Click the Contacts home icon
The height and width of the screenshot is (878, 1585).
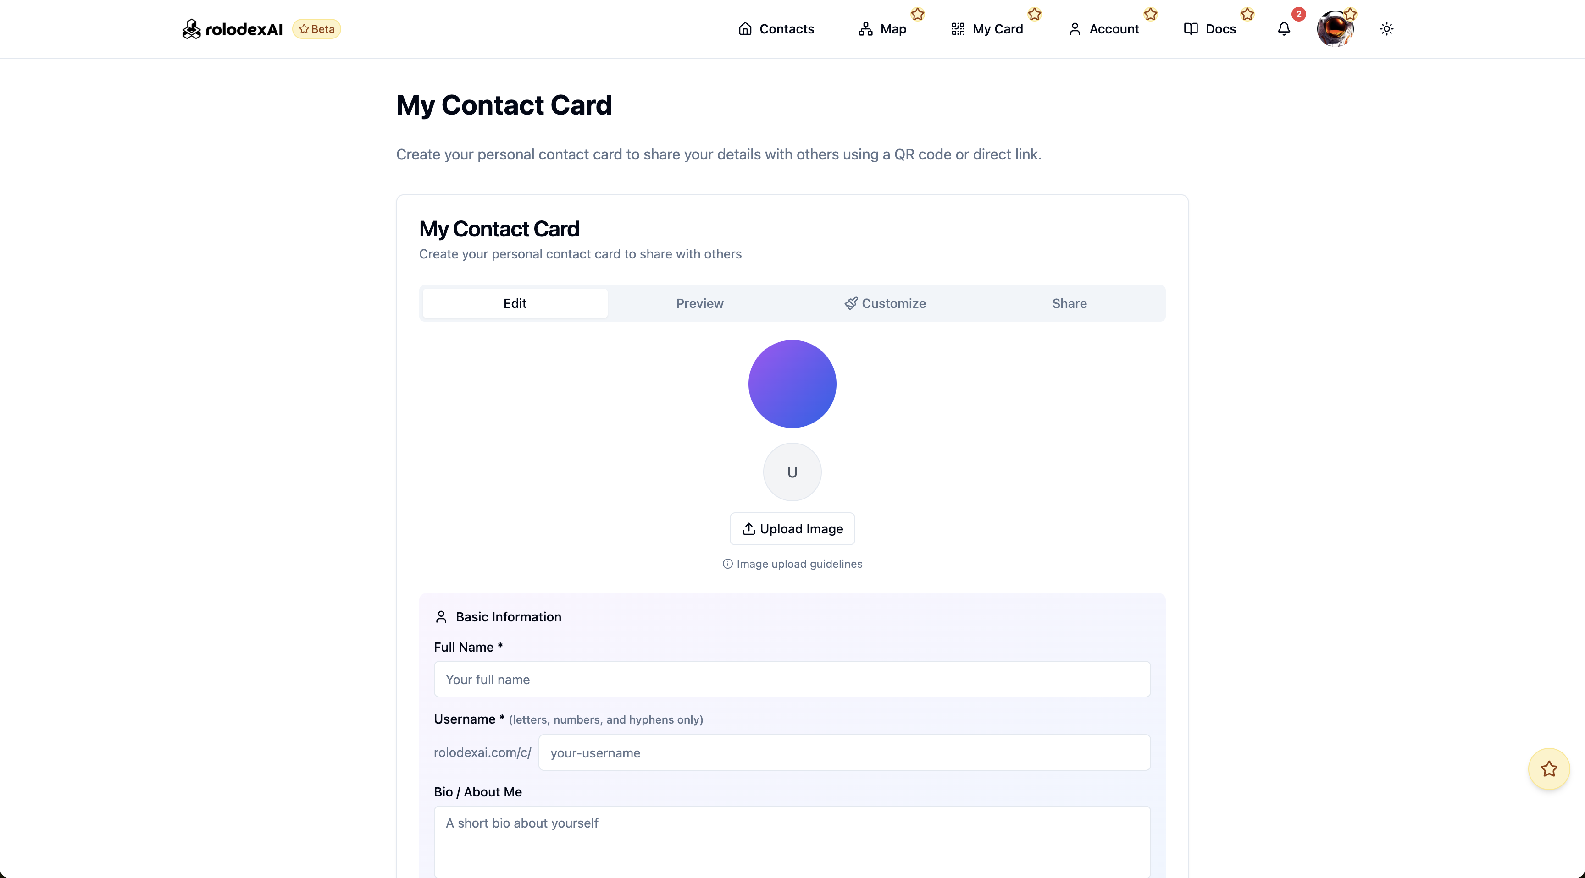point(744,28)
